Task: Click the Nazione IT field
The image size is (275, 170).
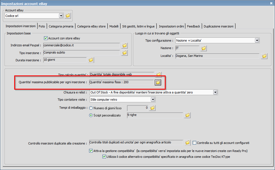Action: pos(187,48)
